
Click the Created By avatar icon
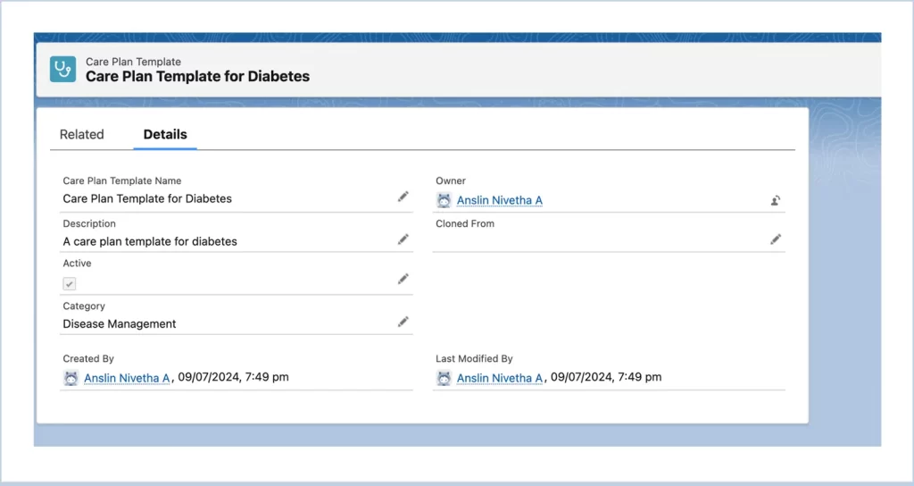pos(71,378)
